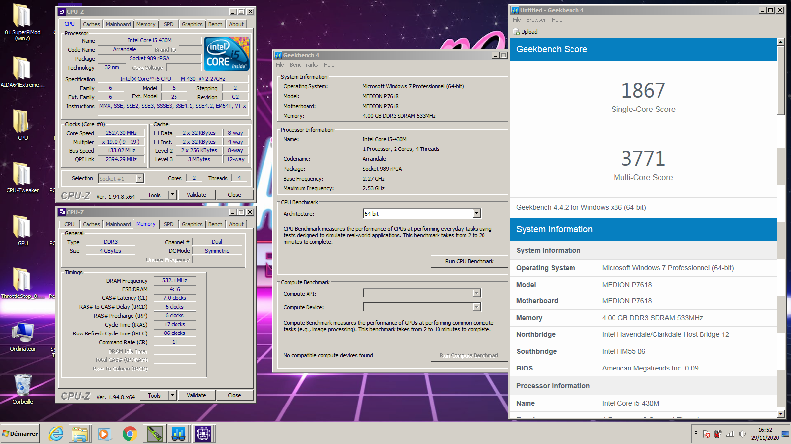Open the AIDA64Extreme folder icon
Screen dimensions: 791x444
[22, 73]
